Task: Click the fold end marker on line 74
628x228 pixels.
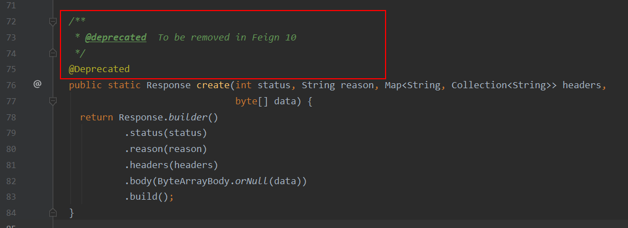Action: pos(53,53)
